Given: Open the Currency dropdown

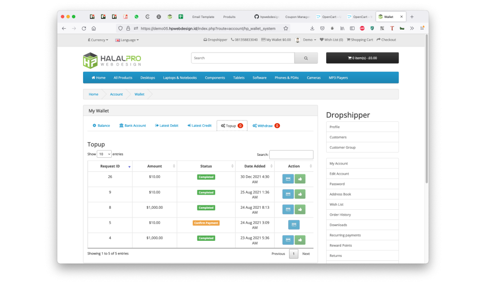Looking at the screenshot, I should click(x=98, y=40).
